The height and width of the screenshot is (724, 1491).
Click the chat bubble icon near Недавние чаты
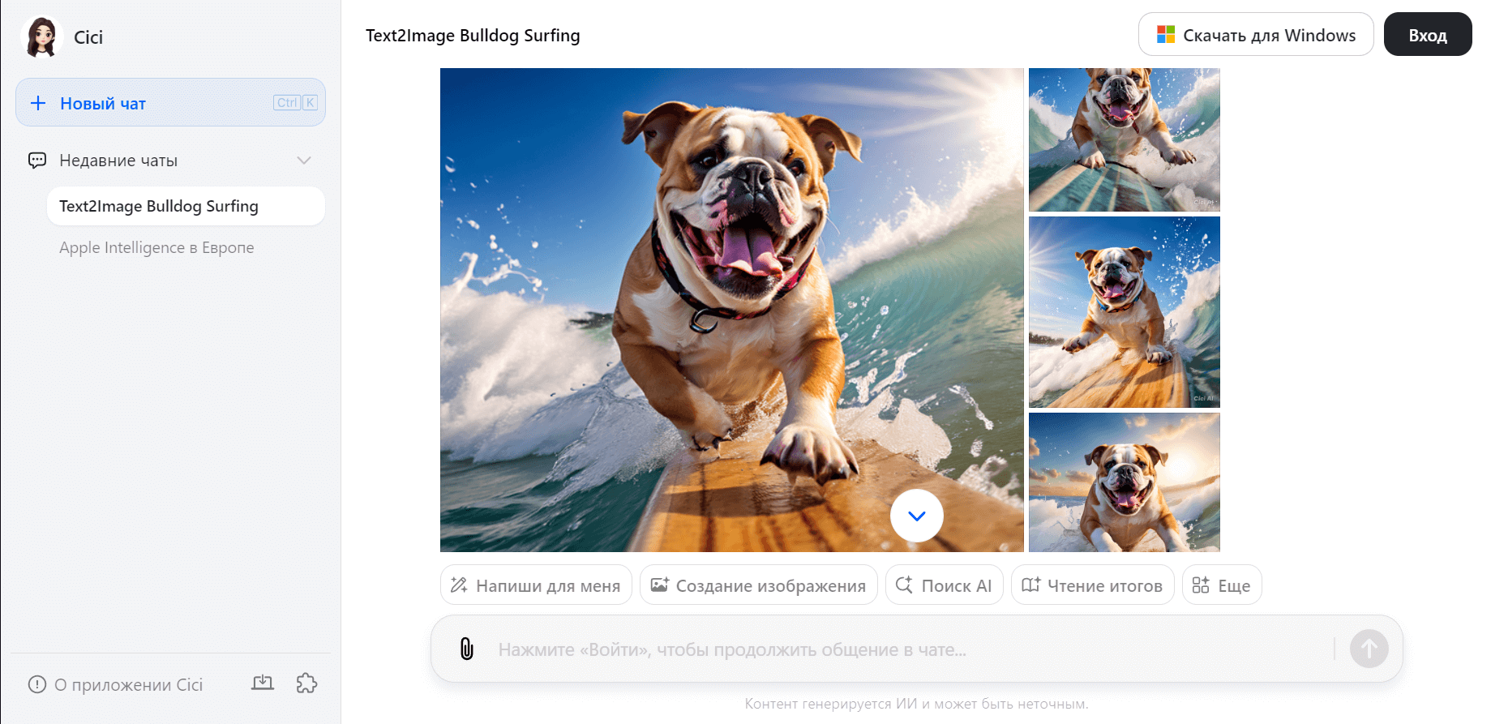37,160
